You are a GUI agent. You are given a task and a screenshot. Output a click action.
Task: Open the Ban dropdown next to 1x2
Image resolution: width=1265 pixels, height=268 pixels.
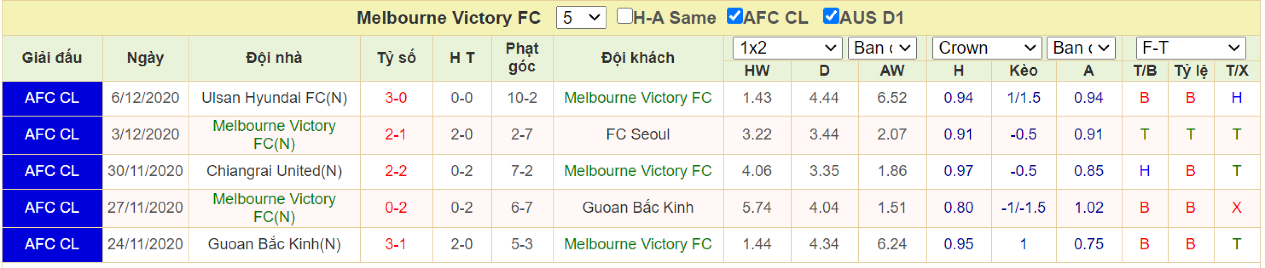882,48
